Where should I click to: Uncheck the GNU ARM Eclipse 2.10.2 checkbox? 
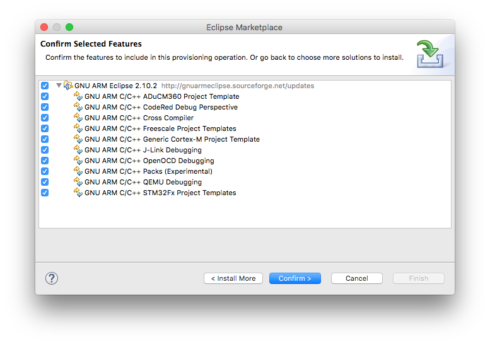[45, 86]
